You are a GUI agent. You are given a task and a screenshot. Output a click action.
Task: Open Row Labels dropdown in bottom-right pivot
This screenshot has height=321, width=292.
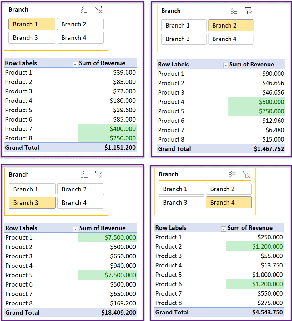pyautogui.click(x=224, y=229)
